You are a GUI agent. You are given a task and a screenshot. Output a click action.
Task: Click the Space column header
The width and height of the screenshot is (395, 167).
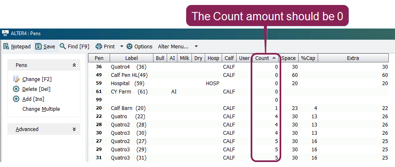(288, 58)
